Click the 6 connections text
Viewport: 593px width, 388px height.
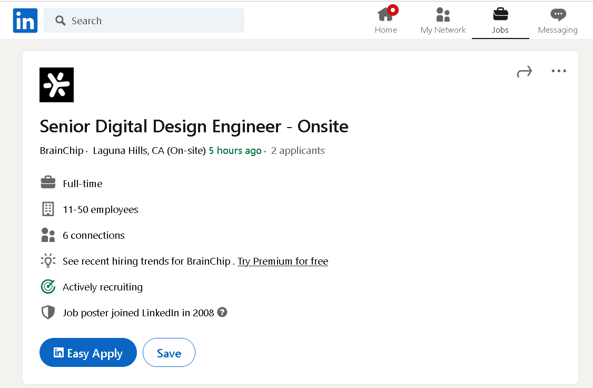(x=94, y=235)
